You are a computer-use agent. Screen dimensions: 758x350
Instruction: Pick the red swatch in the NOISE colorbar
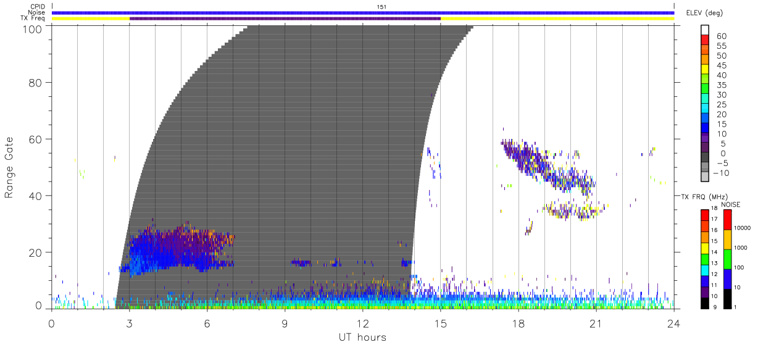728,220
